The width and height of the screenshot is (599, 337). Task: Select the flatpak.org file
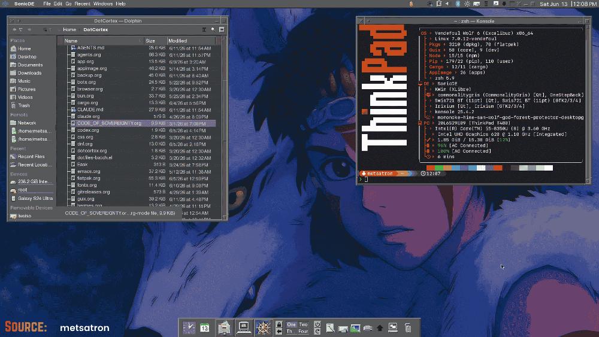89,178
